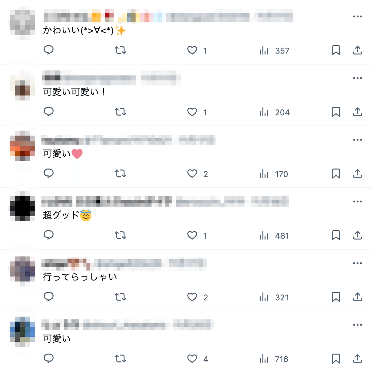
Task: Open more options for かわいい(*>∀<*) comment
Action: 357,16
